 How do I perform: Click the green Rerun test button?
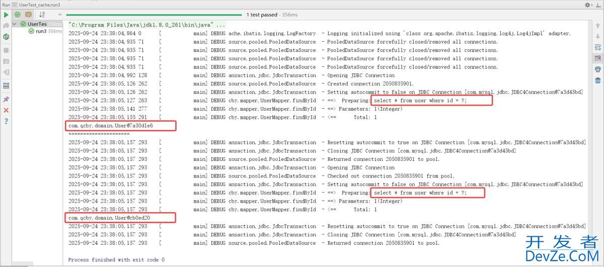click(6, 15)
